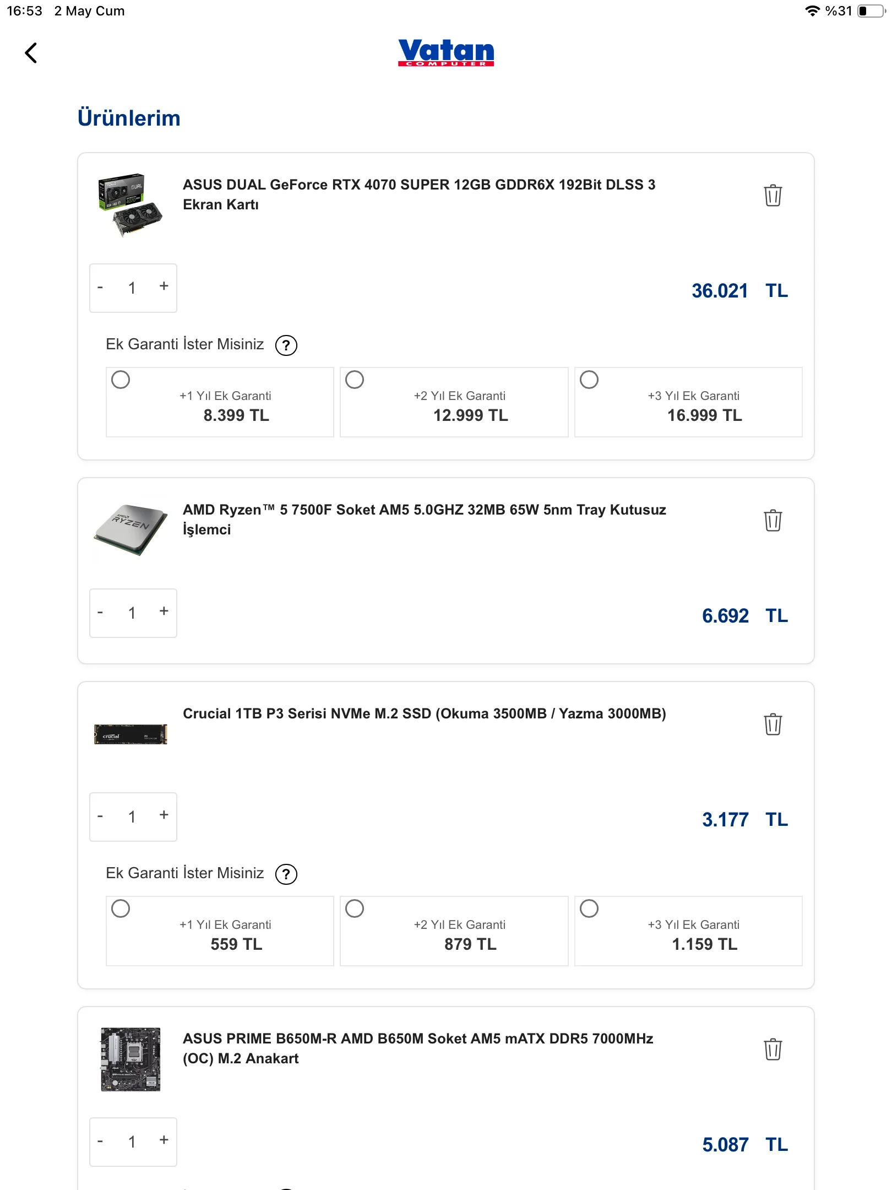Decrease quantity of the Ryzen 5 7500F

coord(100,612)
